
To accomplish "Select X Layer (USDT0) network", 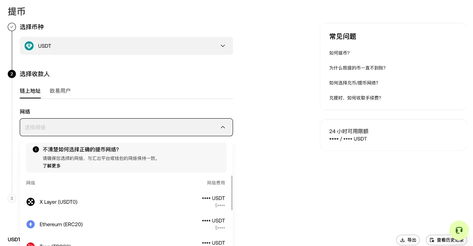I will click(x=126, y=202).
